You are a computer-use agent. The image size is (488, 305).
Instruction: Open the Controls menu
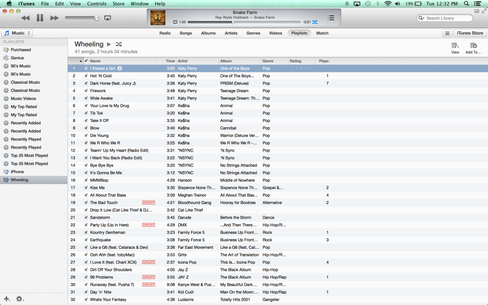[x=97, y=4]
